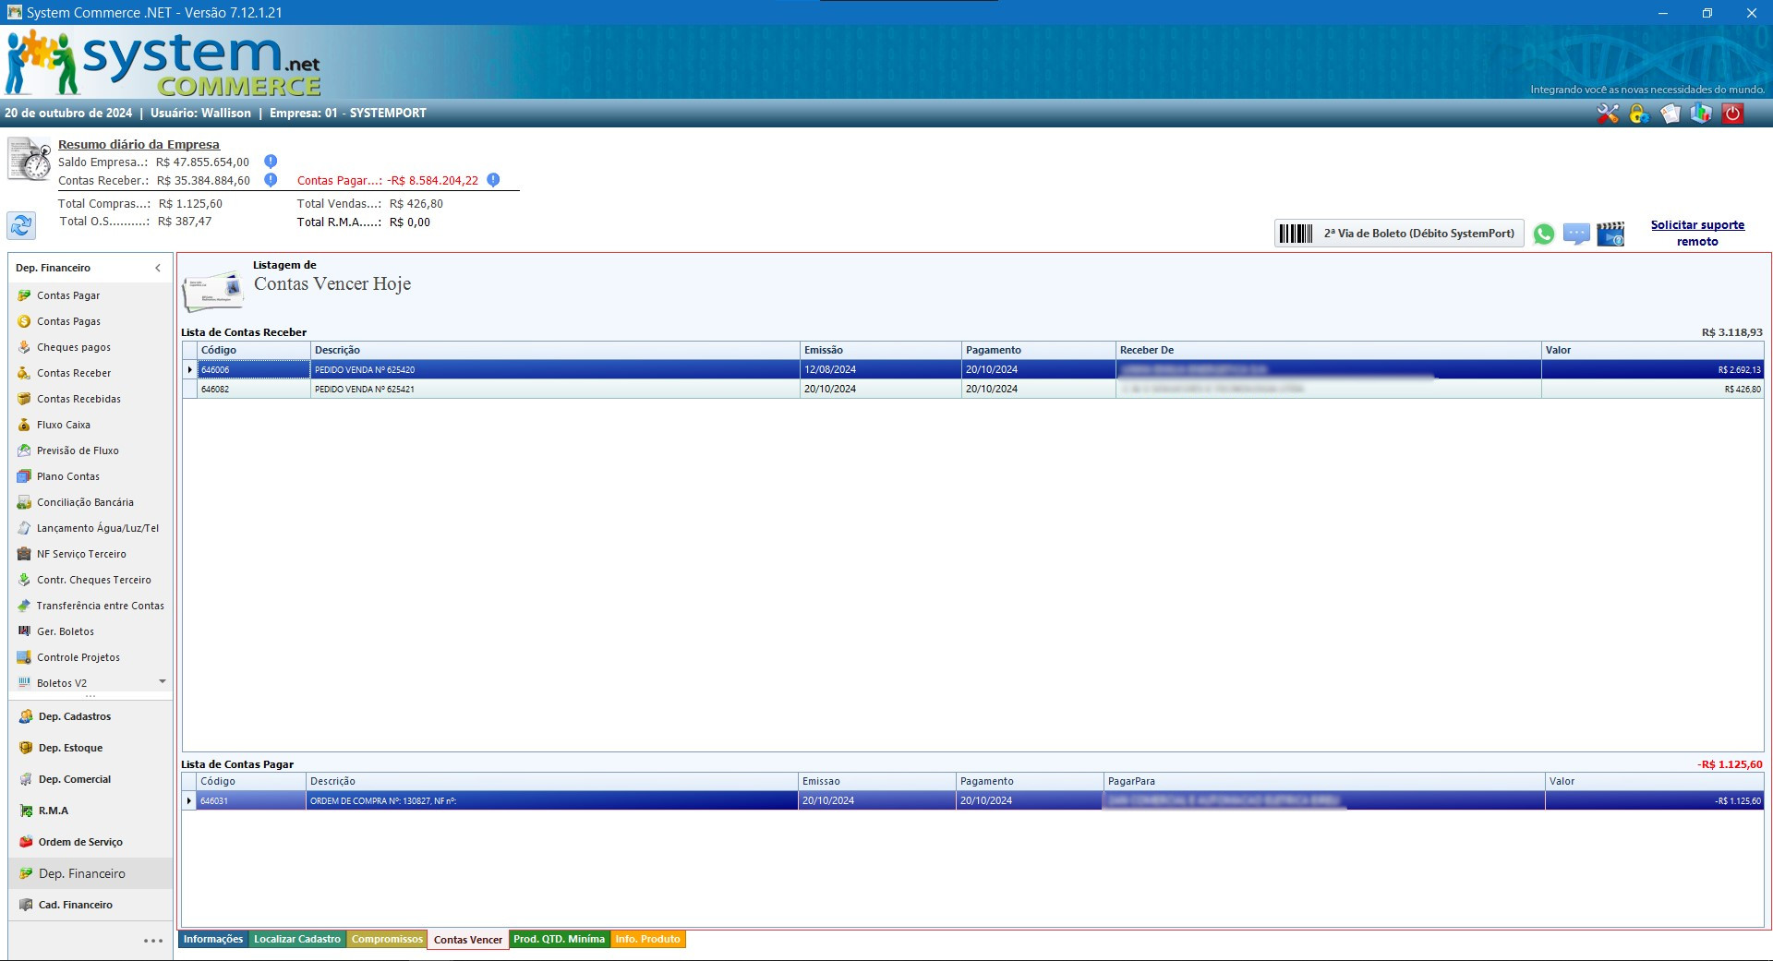Select Dep. Estoque department in sidebar
Viewport: 1773px width, 961px height.
[x=70, y=748]
